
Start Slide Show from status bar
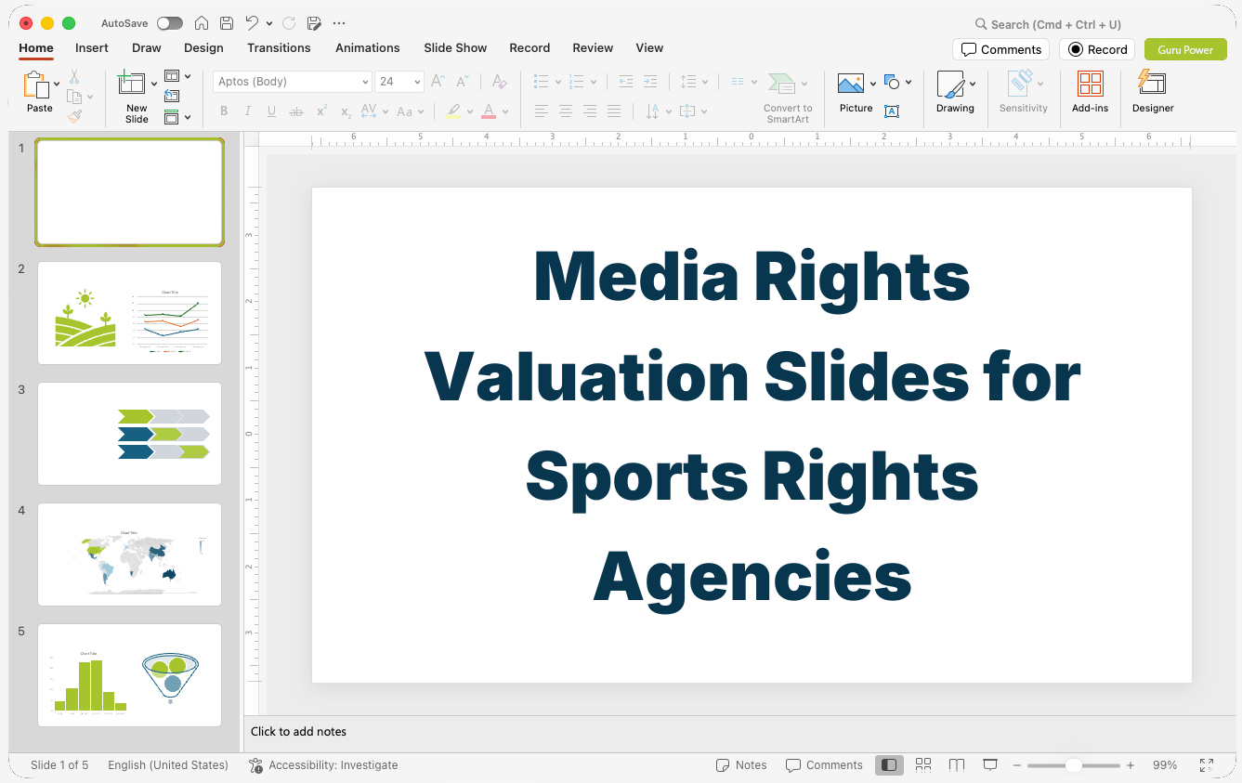point(990,765)
